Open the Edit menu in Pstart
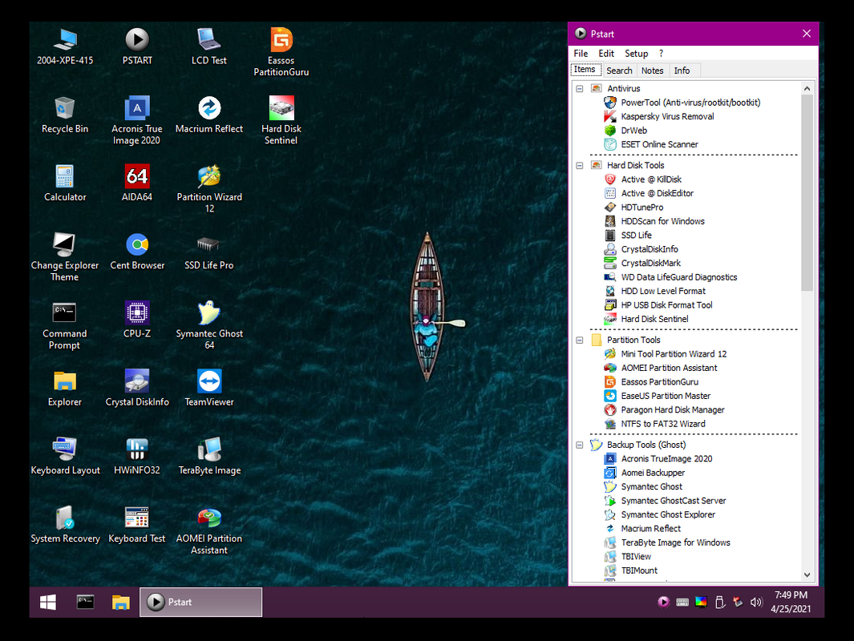 605,54
